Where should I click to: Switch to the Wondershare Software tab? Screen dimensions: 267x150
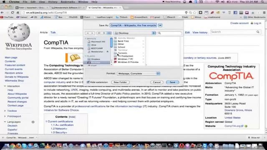[68, 7]
